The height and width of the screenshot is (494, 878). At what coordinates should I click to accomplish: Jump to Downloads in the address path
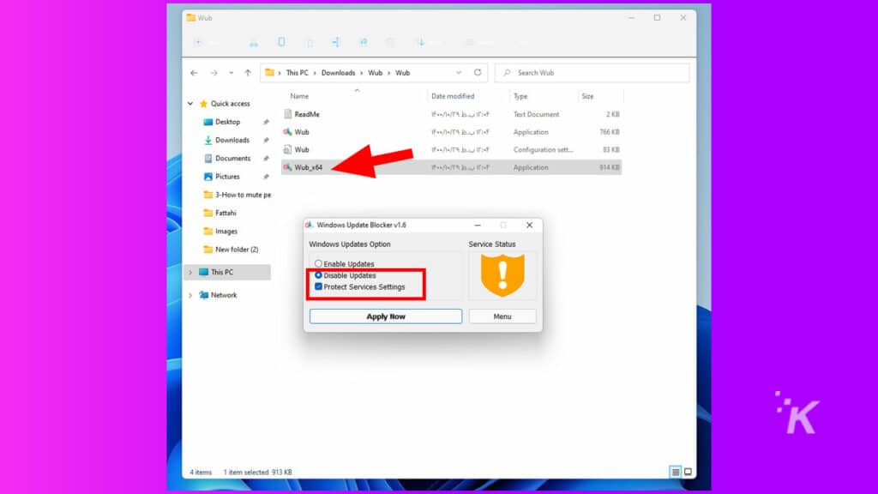click(338, 73)
